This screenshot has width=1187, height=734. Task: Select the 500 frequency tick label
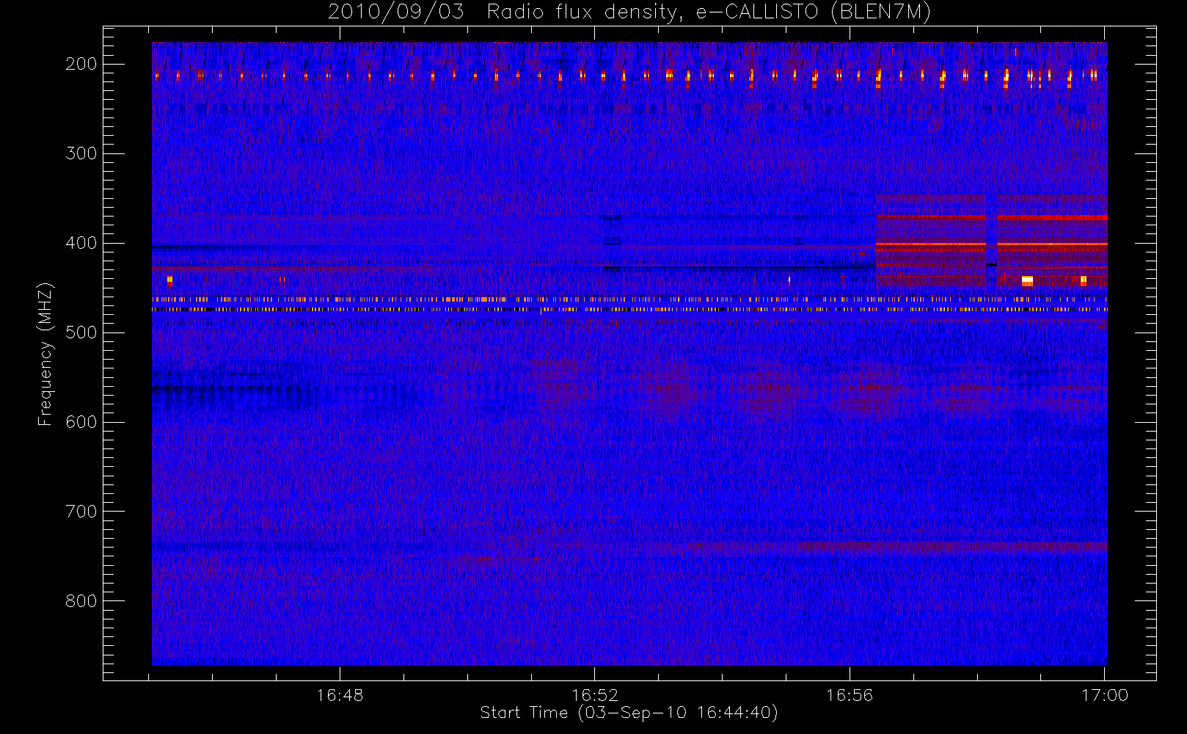coord(81,333)
